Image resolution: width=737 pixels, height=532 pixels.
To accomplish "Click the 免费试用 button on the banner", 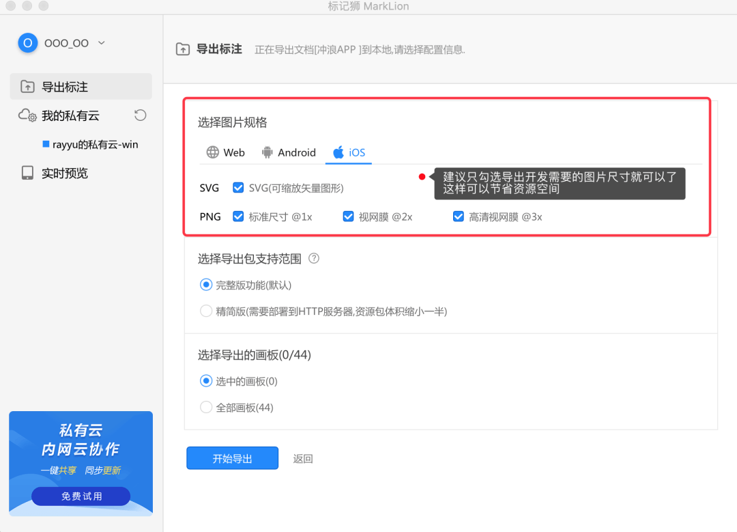I will point(81,496).
